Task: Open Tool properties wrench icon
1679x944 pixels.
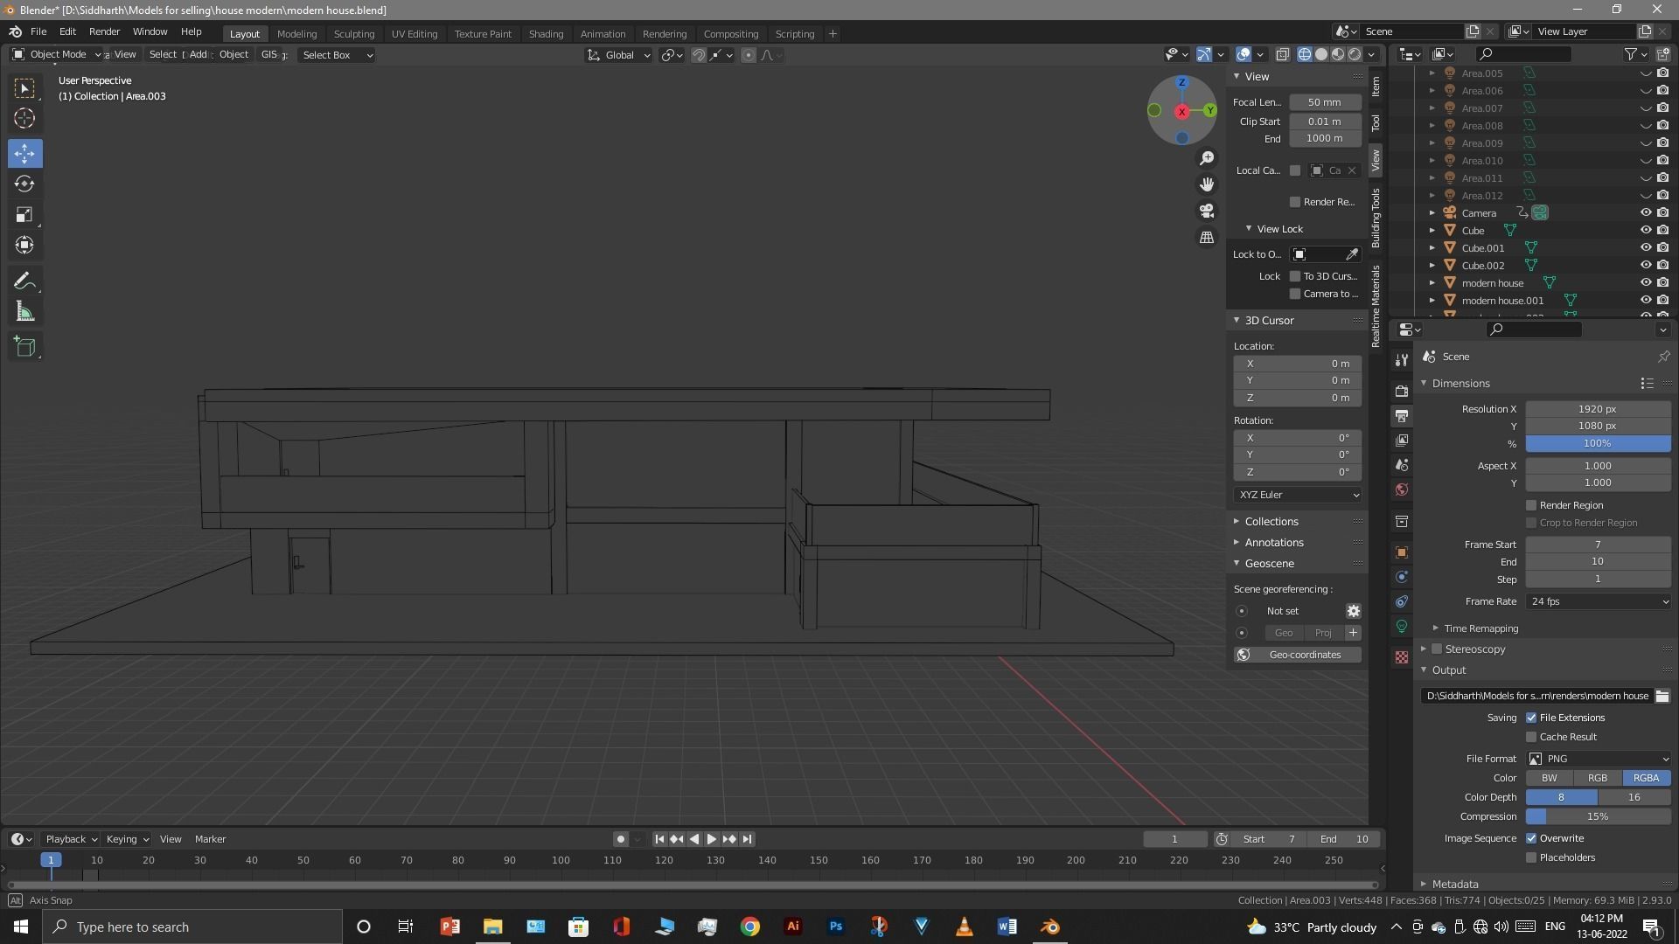Action: coord(1402,360)
